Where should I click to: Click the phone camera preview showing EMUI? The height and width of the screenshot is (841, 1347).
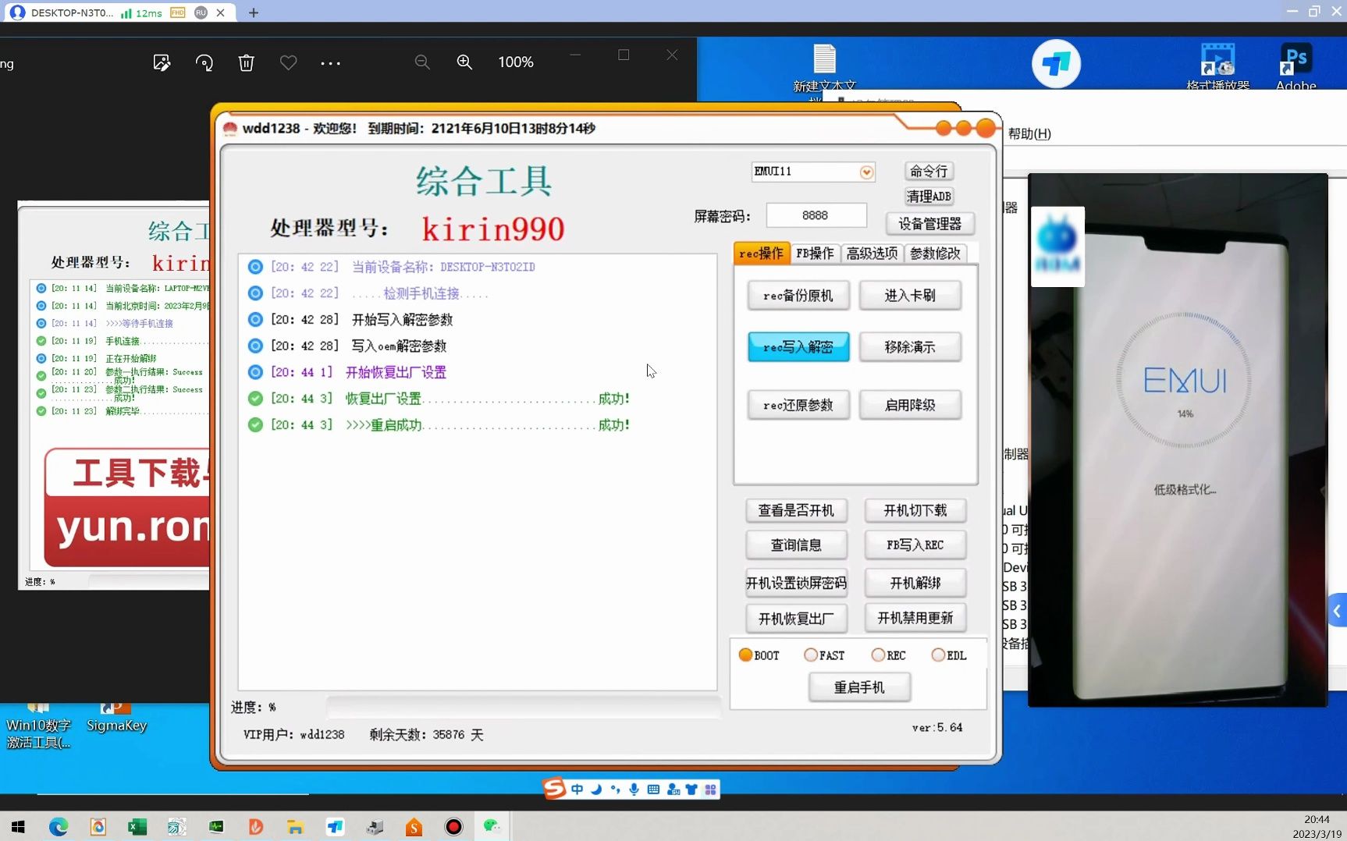[x=1177, y=440]
